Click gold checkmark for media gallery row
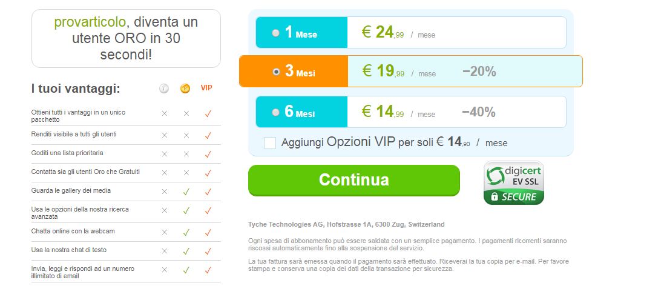 [x=186, y=192]
